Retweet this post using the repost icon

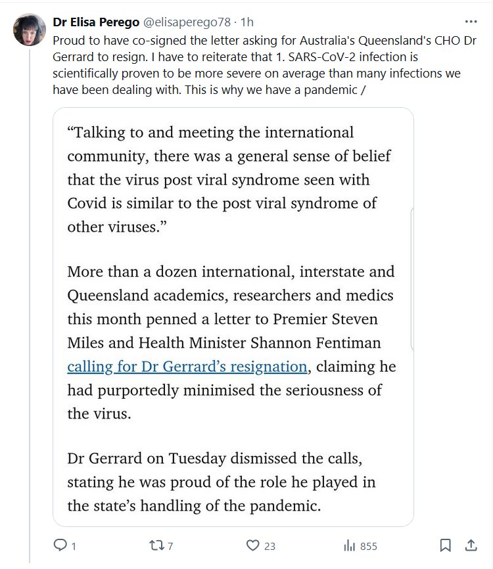point(156,545)
